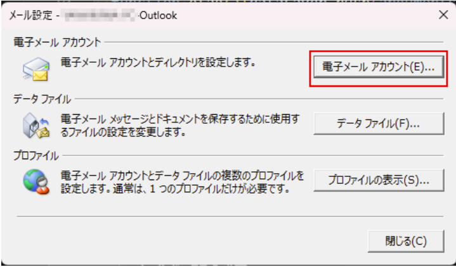
Task: Close the メール設定 window with X
Action: click(443, 15)
